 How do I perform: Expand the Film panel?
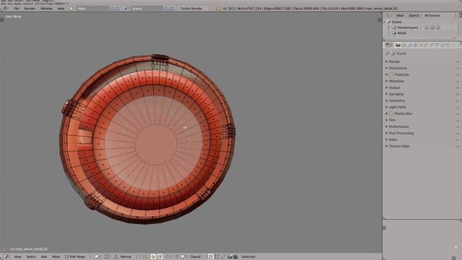click(392, 120)
